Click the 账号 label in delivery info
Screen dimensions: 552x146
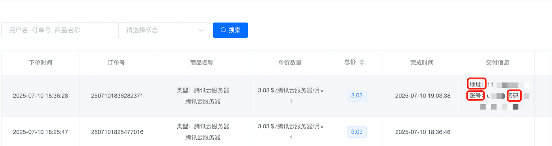(x=475, y=95)
